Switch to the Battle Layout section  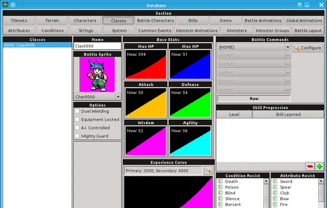point(308,31)
